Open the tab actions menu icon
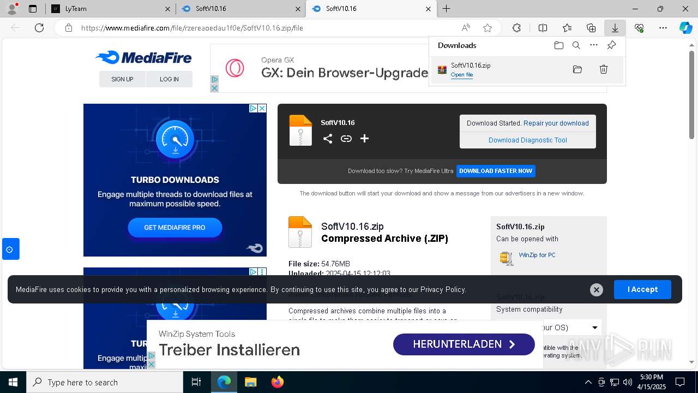 (x=33, y=9)
